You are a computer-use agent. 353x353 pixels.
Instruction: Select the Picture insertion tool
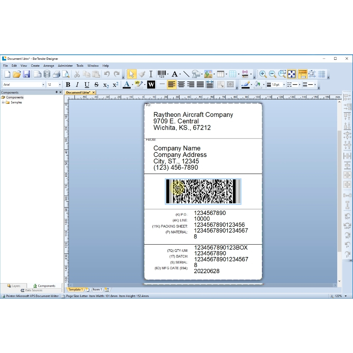208,74
